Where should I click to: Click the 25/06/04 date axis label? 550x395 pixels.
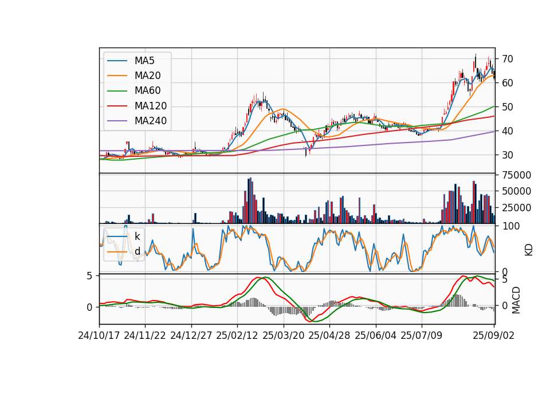tap(375, 335)
